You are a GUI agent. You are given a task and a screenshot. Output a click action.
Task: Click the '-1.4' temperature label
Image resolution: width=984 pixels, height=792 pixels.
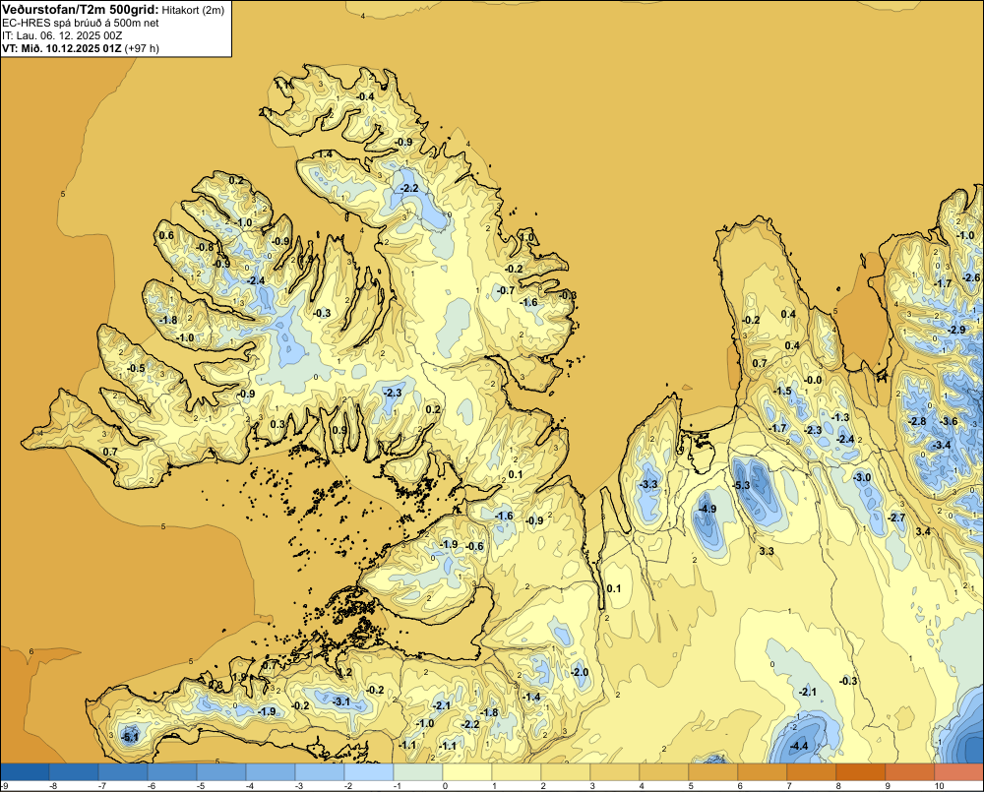tap(531, 697)
